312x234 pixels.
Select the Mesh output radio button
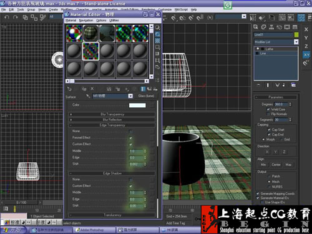pos(269,182)
